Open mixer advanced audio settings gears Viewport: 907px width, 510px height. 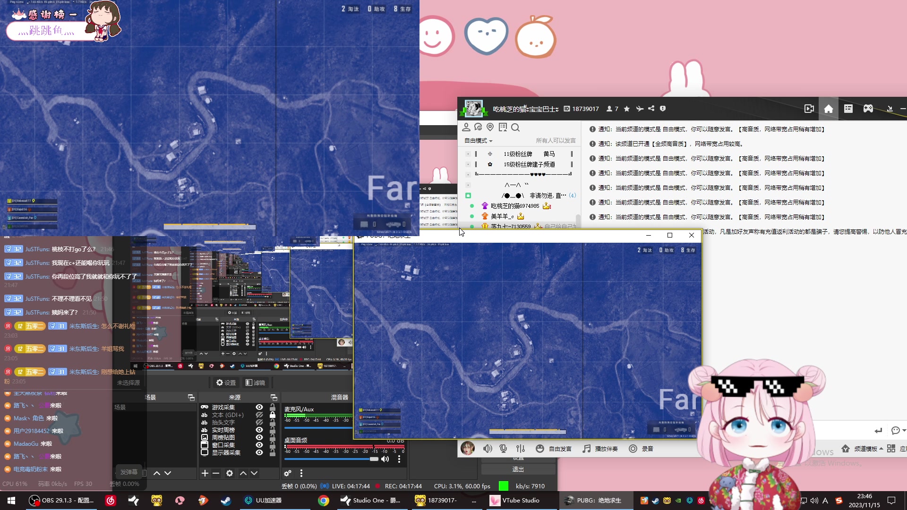[x=288, y=473]
